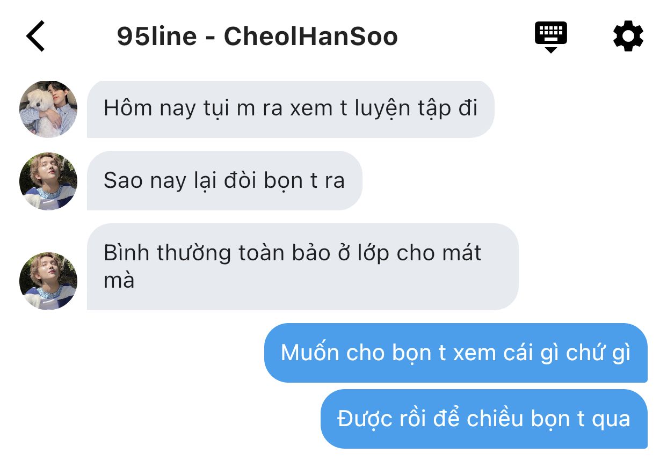Click the word "CheolHanSoo" in the header title

point(311,36)
